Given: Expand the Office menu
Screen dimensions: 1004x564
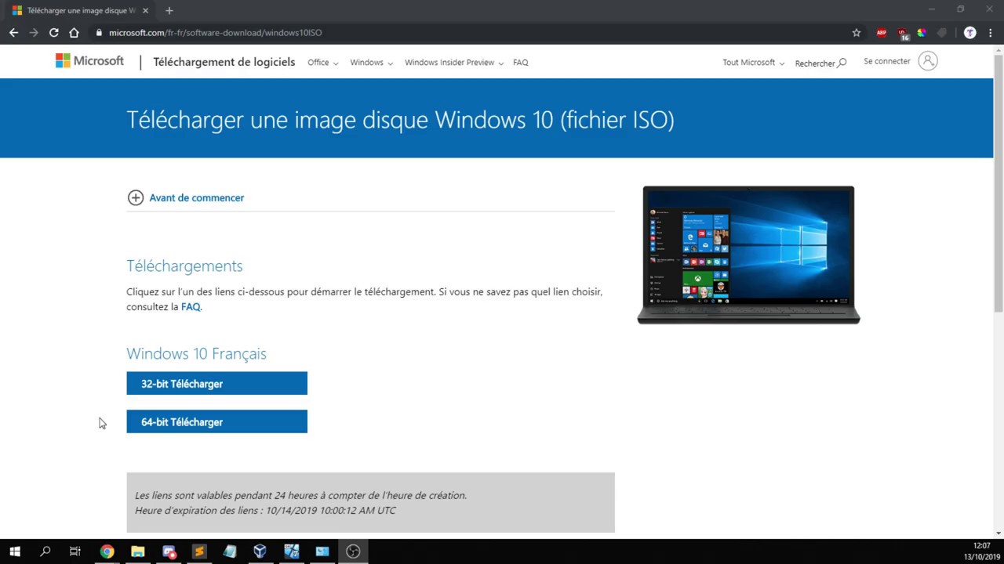Looking at the screenshot, I should [322, 63].
